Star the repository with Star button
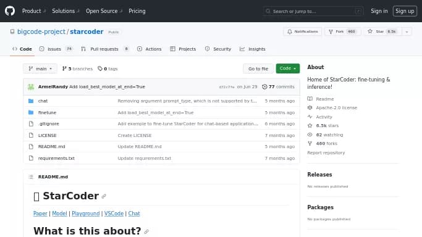 coord(382,31)
